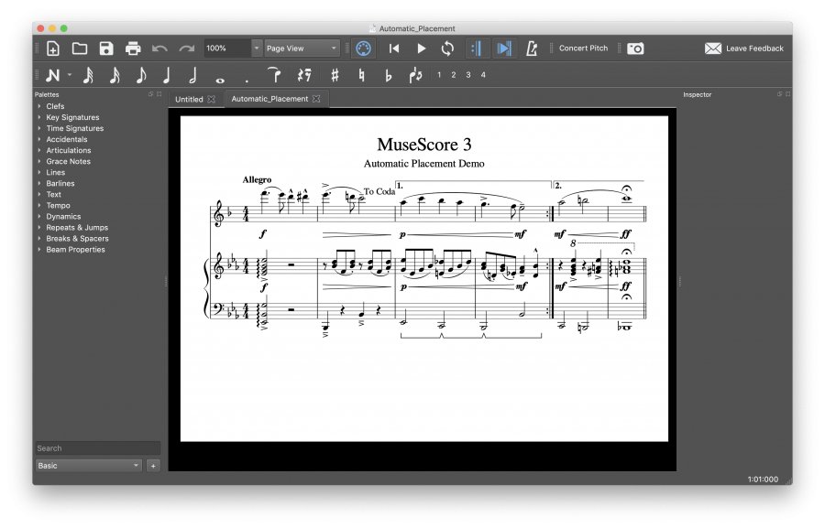
Task: Toggle MIDI input button
Action: [x=364, y=48]
